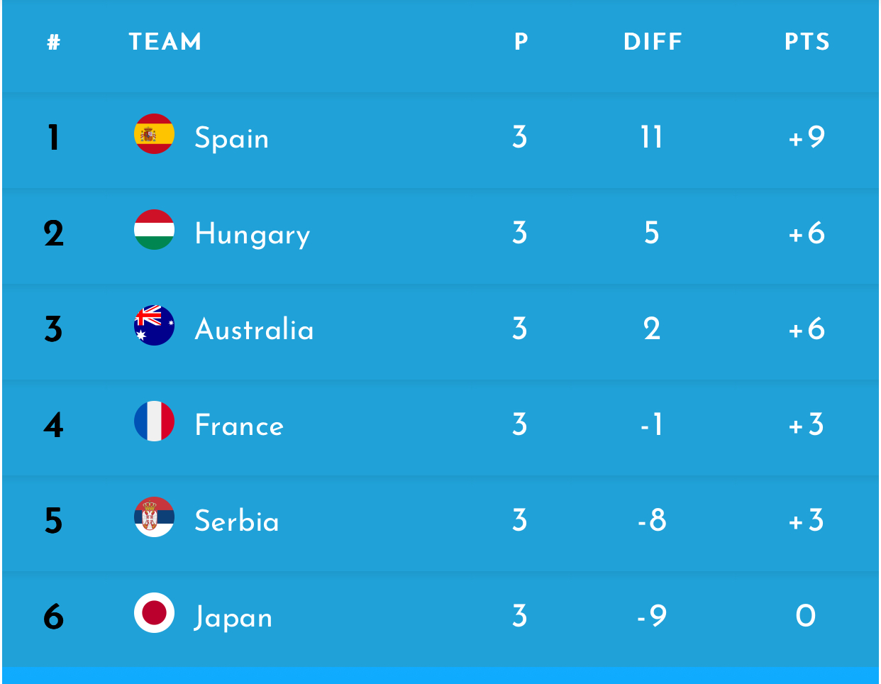881x684 pixels.
Task: Sort by the PTS column header
Action: tap(807, 42)
